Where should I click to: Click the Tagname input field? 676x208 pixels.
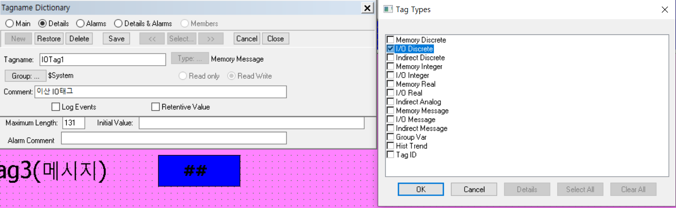coord(103,59)
